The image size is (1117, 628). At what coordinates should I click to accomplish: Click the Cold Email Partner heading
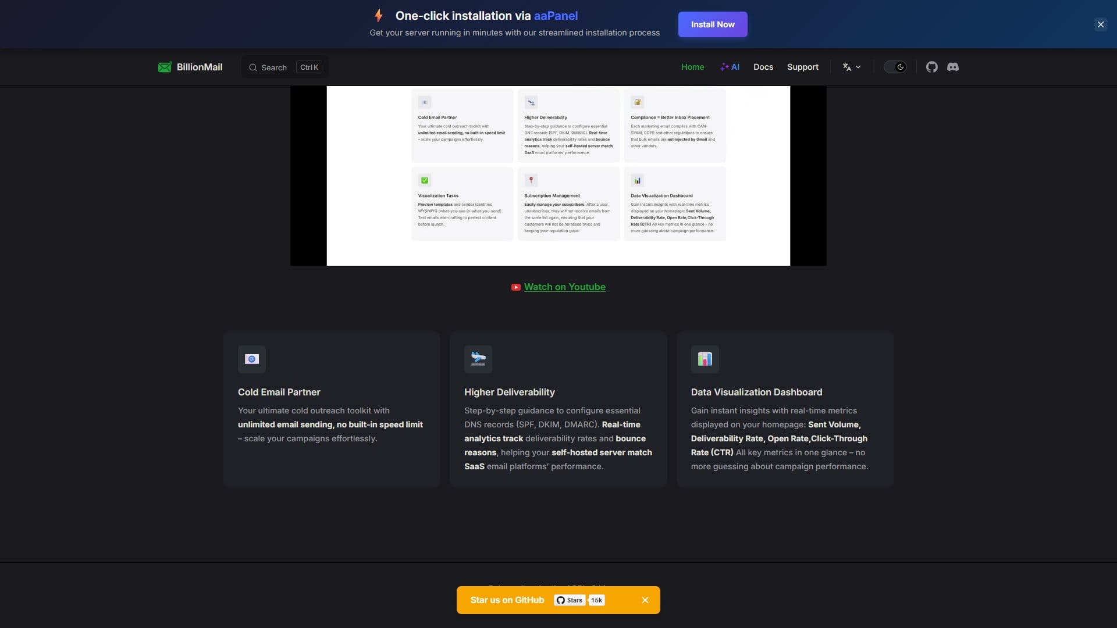279,392
